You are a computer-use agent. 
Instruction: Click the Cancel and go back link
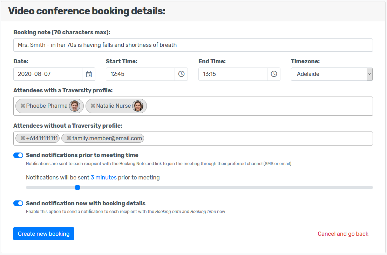343,234
